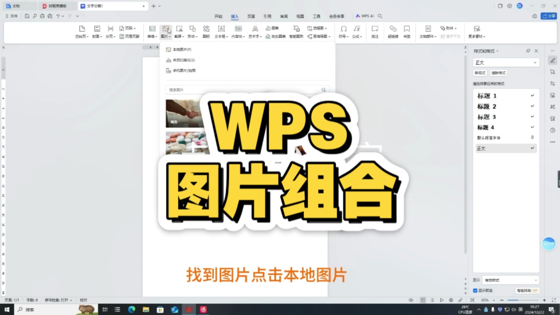Pin the 样式和格式 panel
The width and height of the screenshot is (560, 315).
coord(528,51)
